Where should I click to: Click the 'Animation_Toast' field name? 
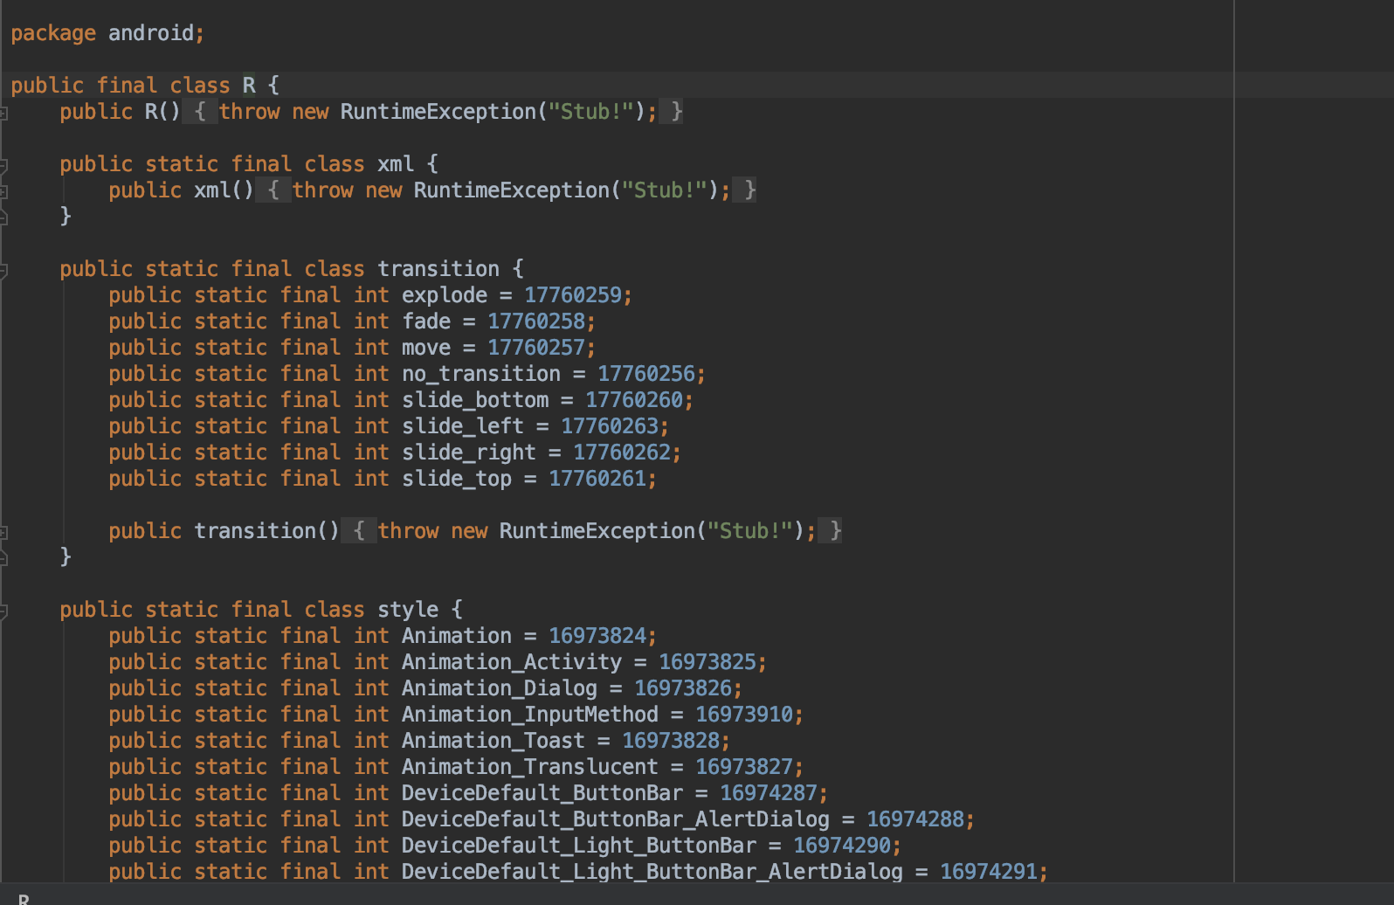(493, 741)
